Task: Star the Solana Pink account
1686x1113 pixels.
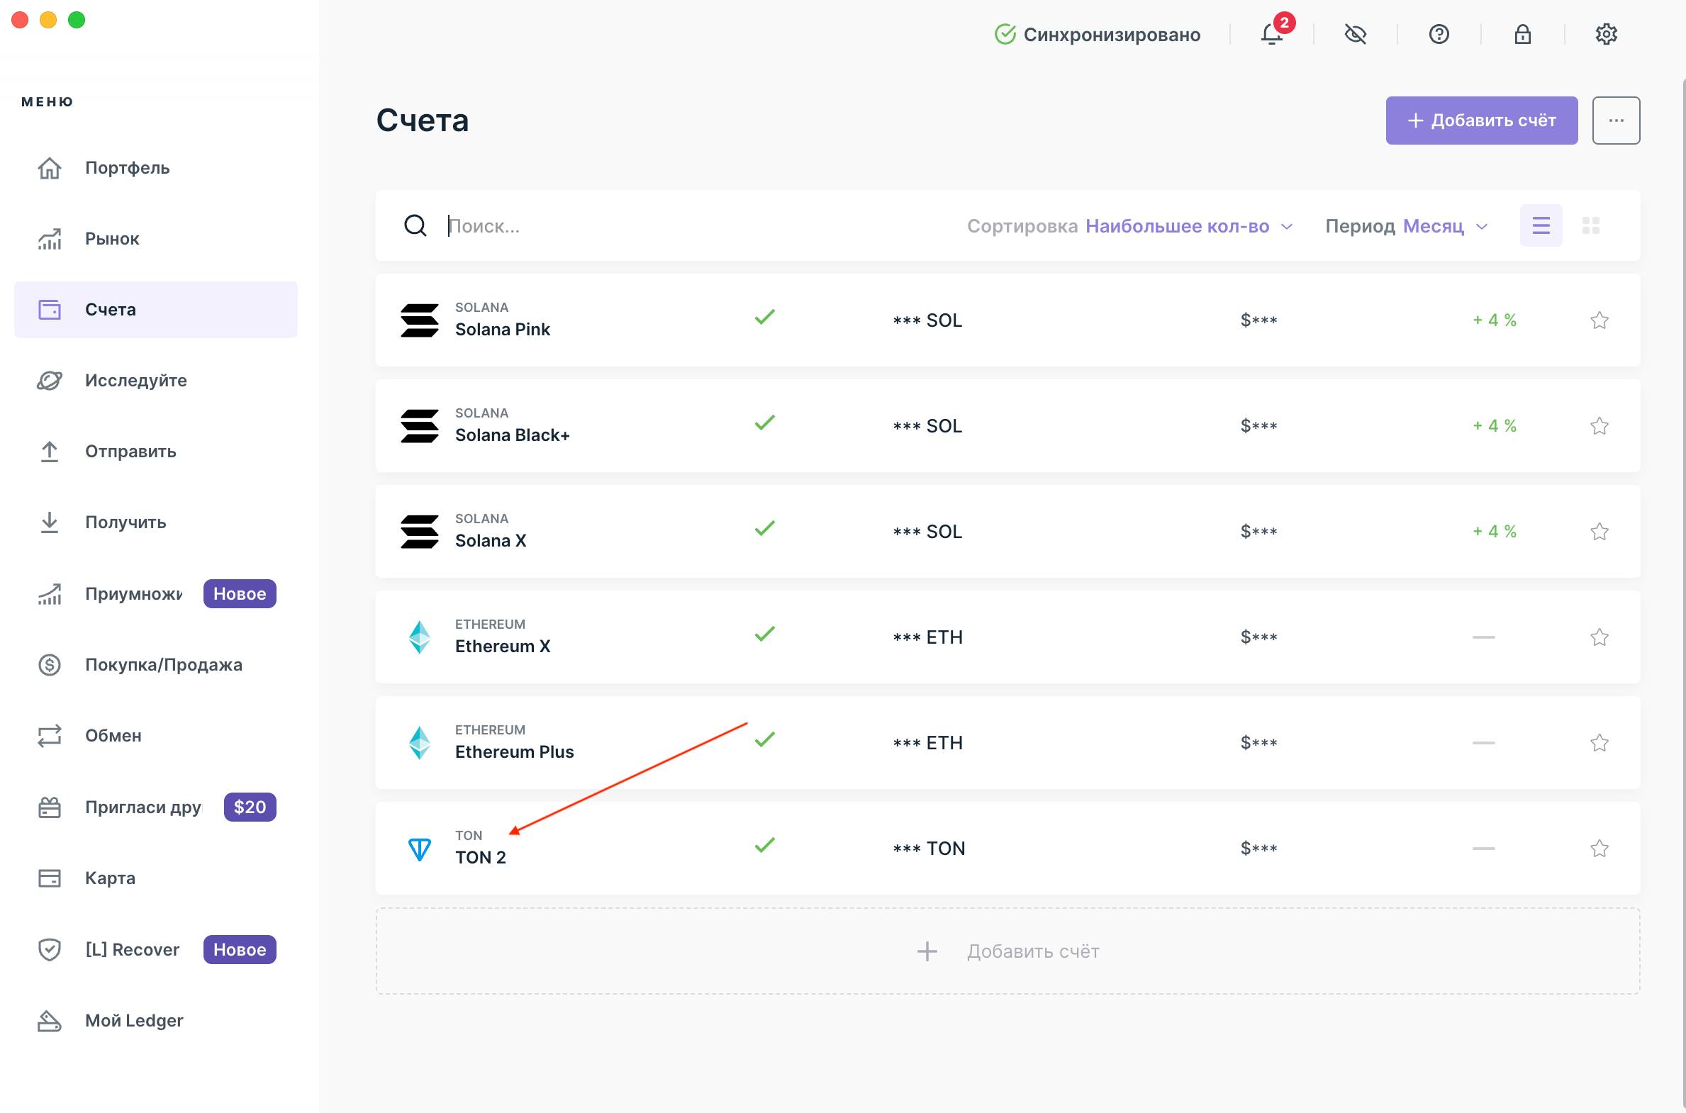Action: (1600, 320)
